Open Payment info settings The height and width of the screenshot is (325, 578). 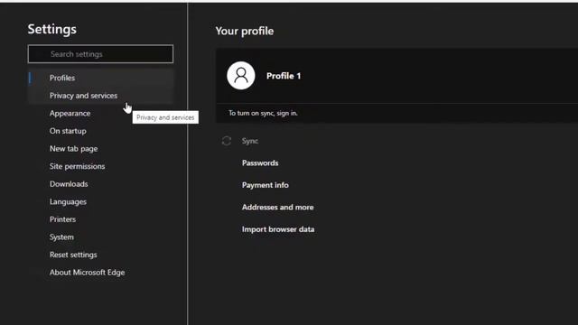point(265,185)
